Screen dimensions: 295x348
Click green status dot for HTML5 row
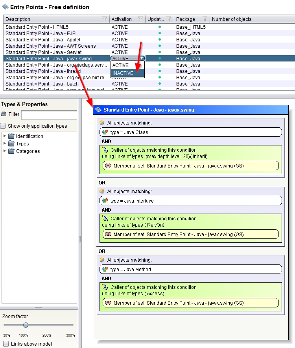click(159, 27)
